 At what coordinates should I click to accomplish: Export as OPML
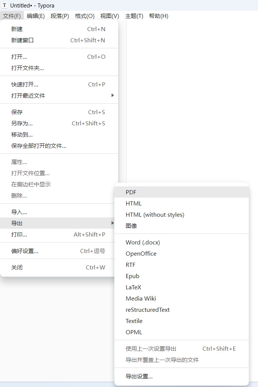coord(181,332)
